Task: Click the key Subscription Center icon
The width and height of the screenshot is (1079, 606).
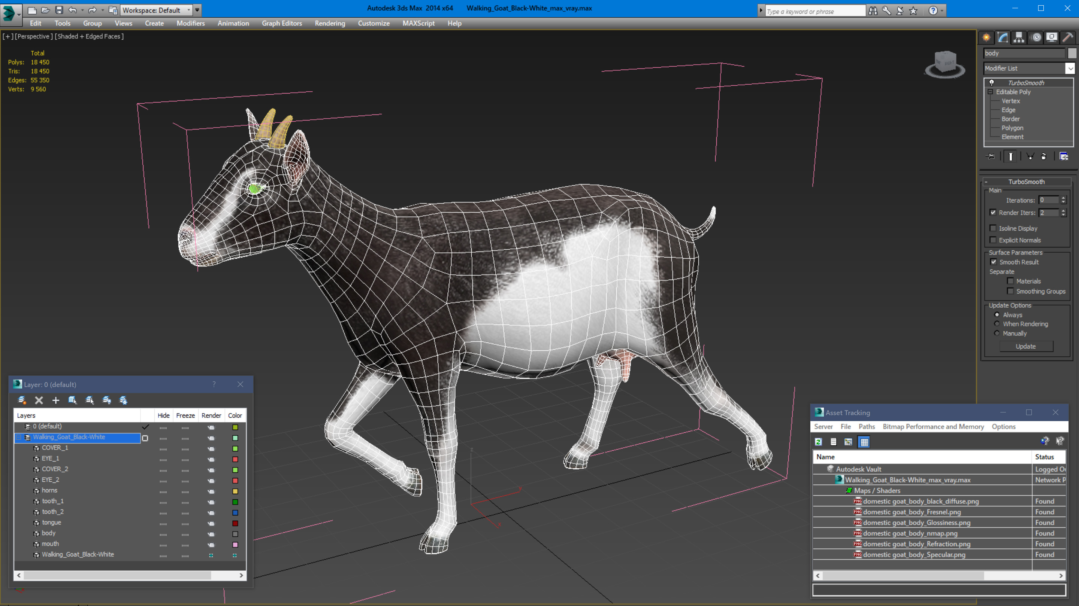Action: point(886,11)
